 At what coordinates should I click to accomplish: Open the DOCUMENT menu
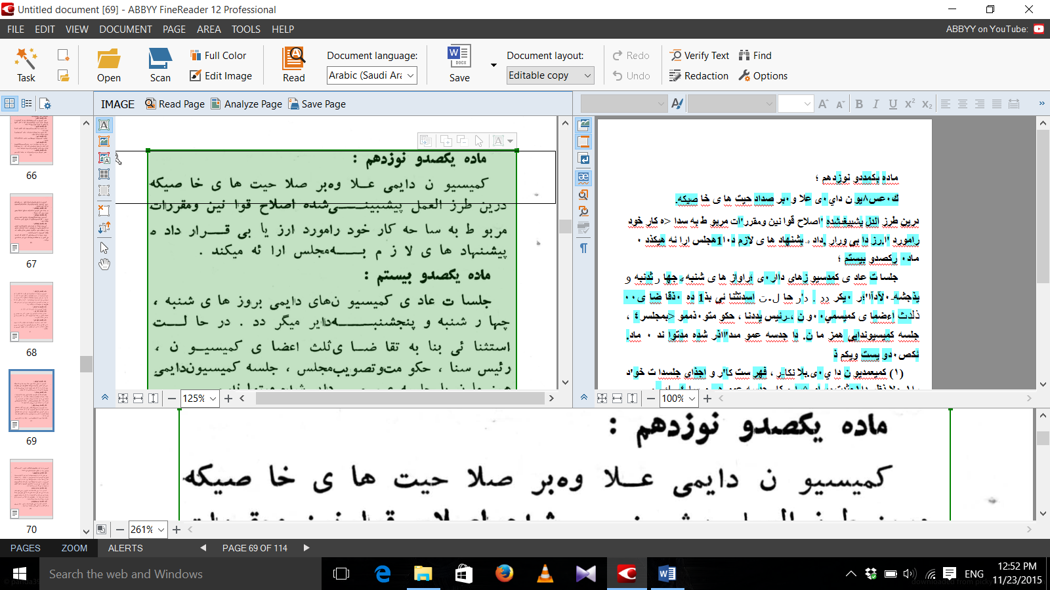click(125, 29)
